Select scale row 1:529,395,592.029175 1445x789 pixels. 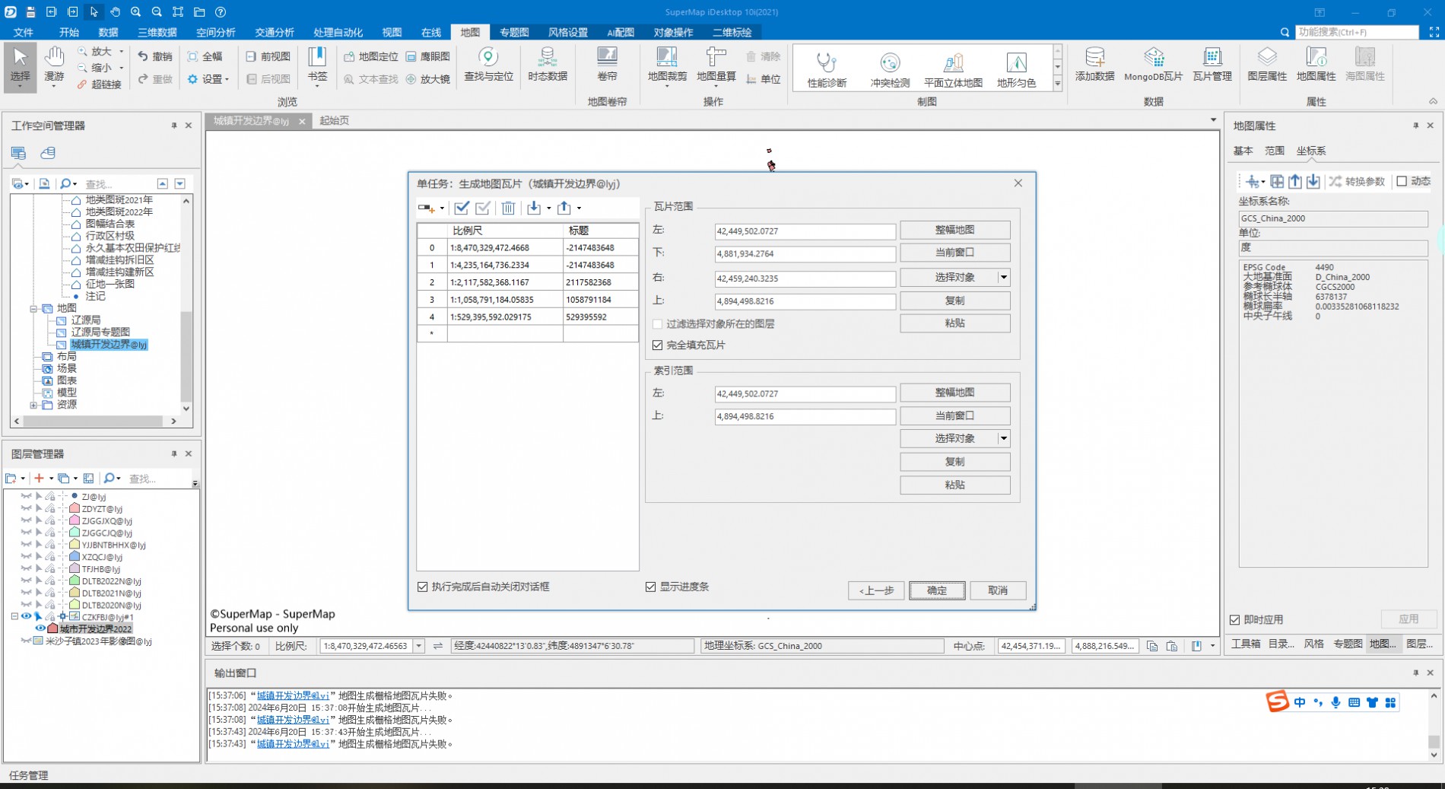(528, 317)
